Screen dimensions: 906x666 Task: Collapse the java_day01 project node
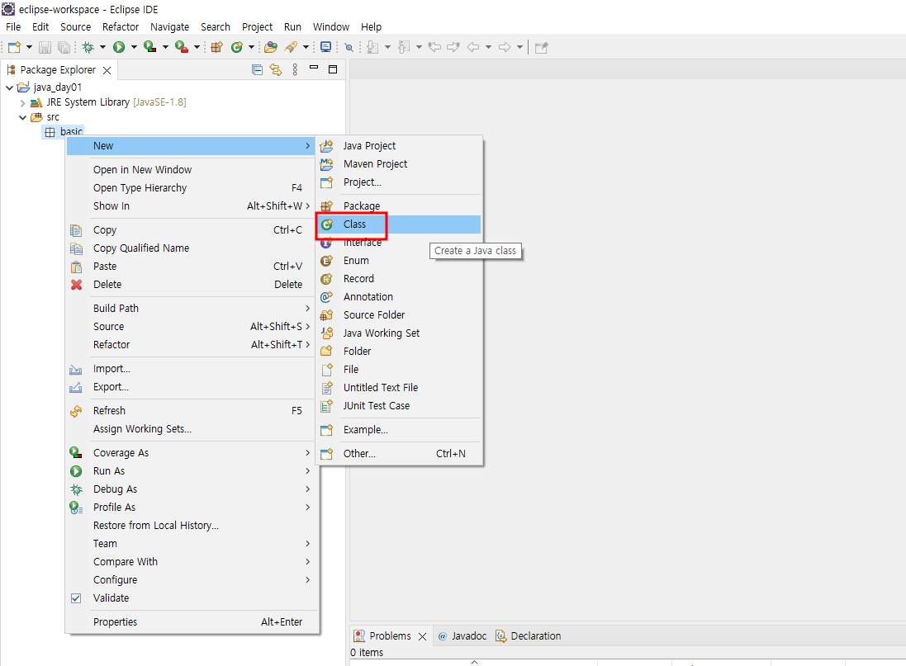tap(9, 87)
